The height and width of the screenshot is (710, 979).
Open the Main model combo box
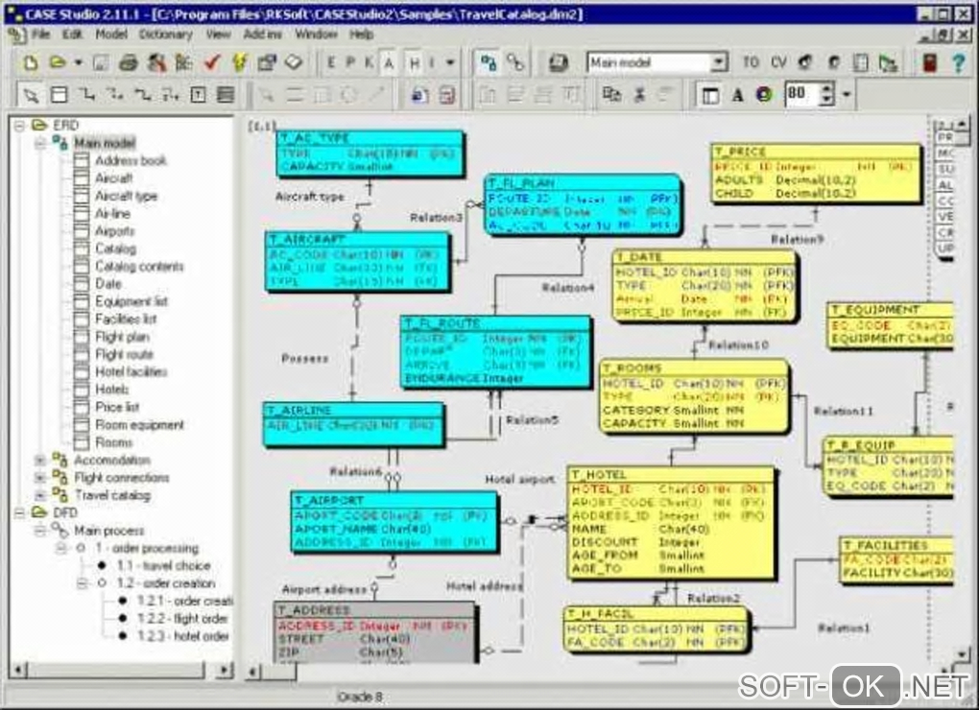coord(657,62)
